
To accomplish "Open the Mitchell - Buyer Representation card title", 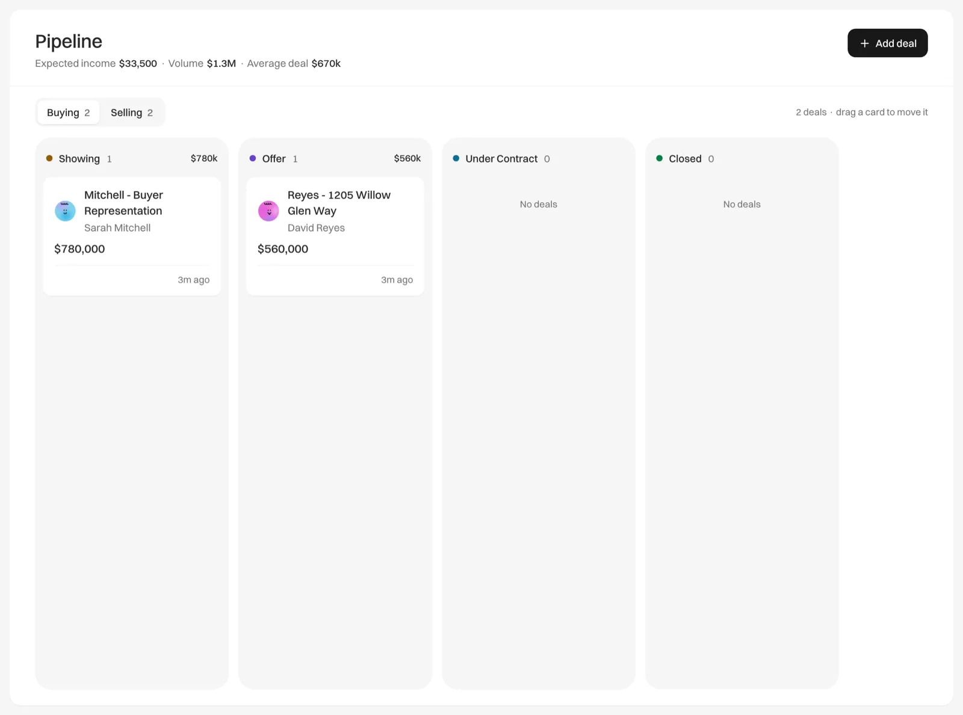I will pos(123,203).
